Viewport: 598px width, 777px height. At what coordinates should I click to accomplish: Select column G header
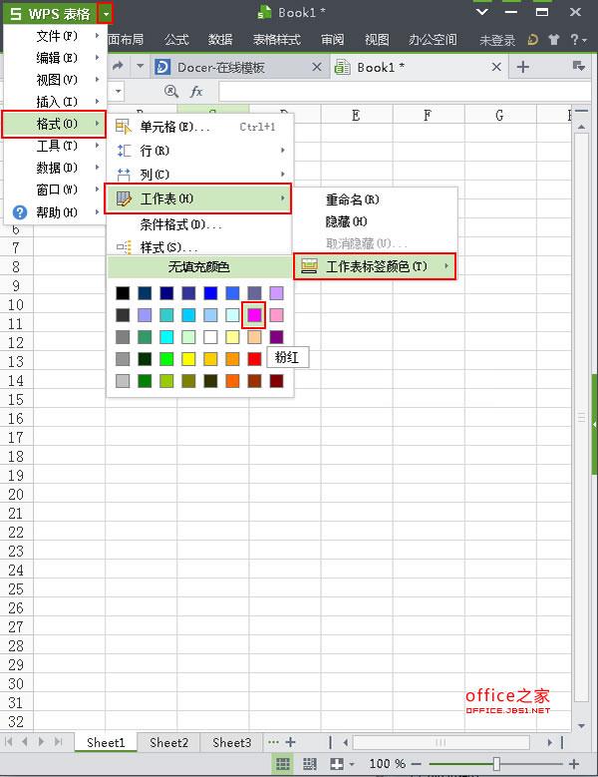click(500, 116)
